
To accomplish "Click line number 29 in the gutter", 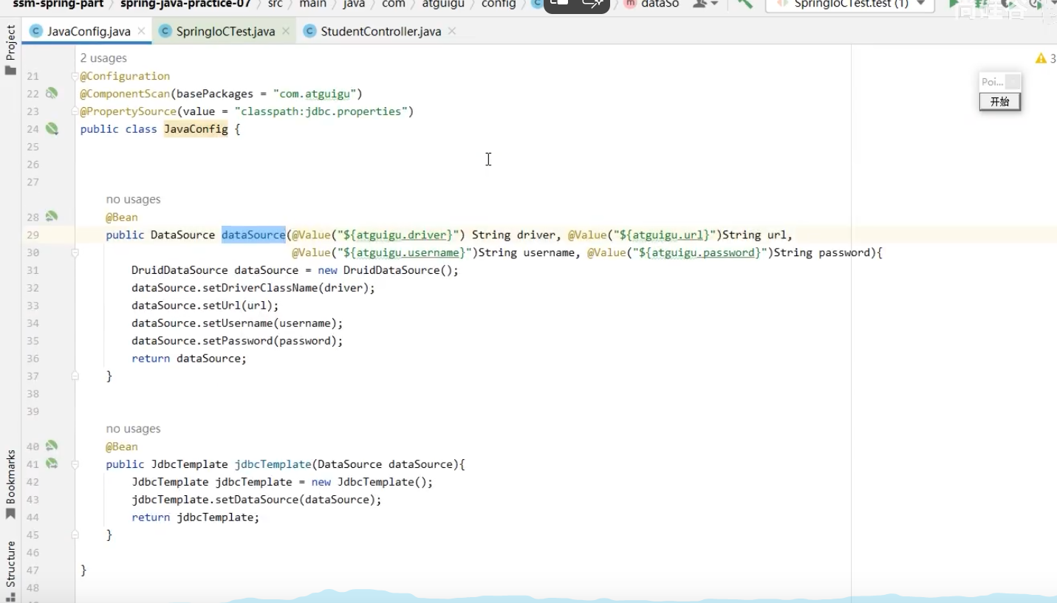I will pos(33,235).
